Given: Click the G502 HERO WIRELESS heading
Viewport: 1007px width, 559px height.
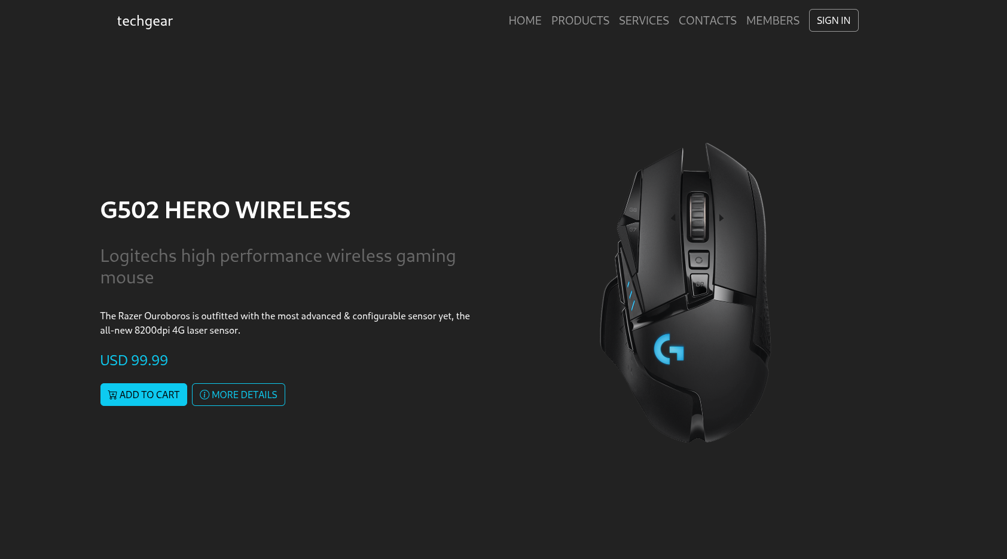Looking at the screenshot, I should pos(225,210).
